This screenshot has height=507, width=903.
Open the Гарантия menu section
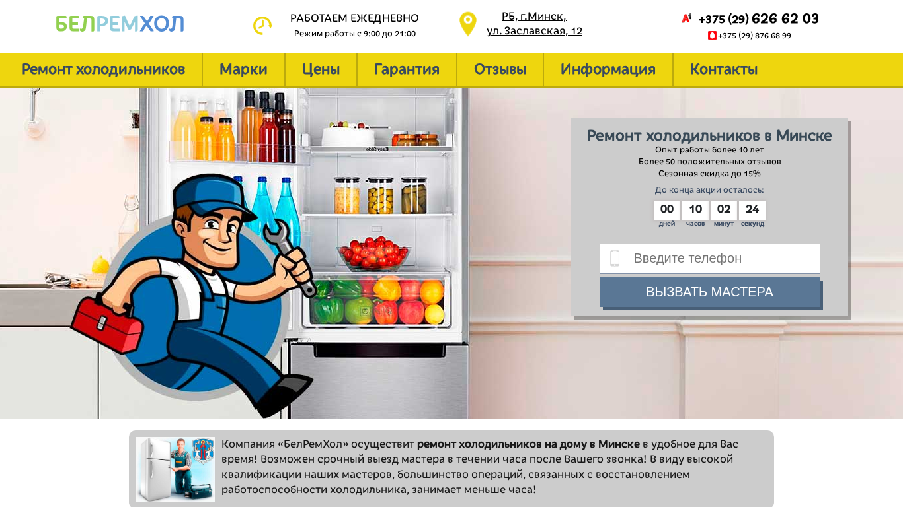[x=407, y=69]
